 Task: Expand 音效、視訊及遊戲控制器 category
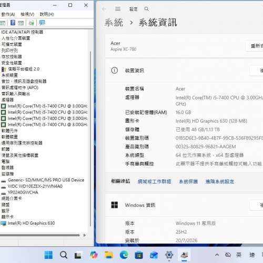[24, 82]
